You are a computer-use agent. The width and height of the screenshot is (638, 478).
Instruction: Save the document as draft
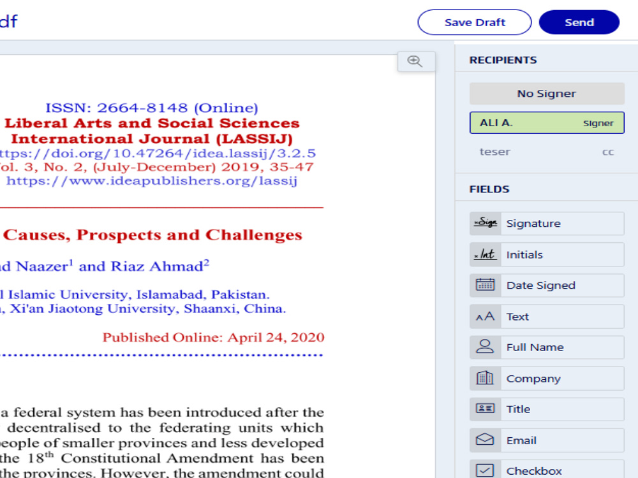pos(475,22)
